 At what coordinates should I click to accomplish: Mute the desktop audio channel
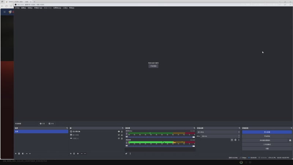point(127,146)
